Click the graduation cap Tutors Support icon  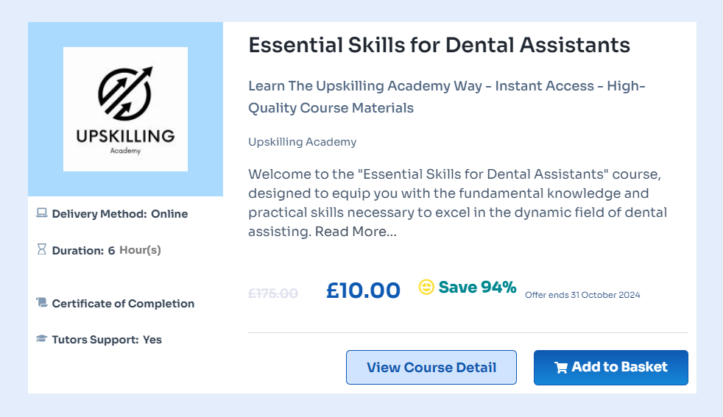pyautogui.click(x=42, y=339)
